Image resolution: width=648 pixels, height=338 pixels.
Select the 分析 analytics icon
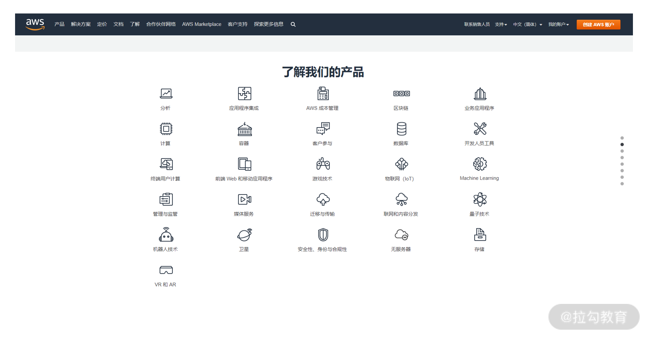166,94
